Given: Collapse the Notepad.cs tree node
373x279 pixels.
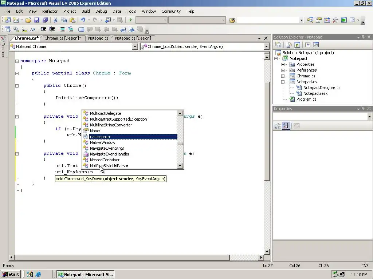Looking at the screenshot, I should coord(283,82).
